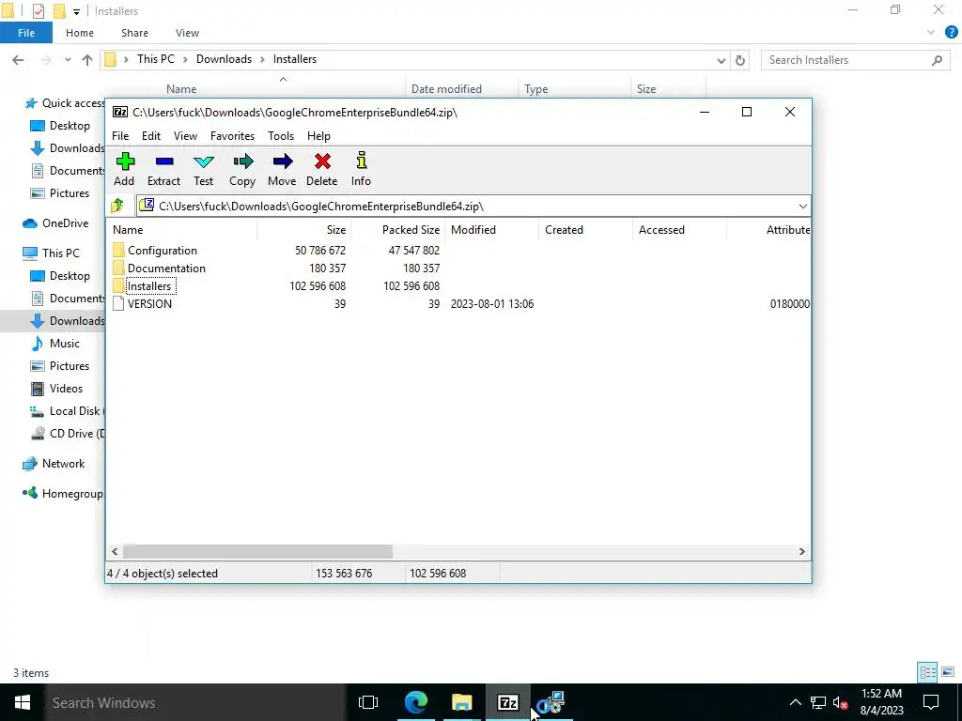The image size is (962, 721).
Task: Open Task View from the taskbar
Action: tap(368, 702)
